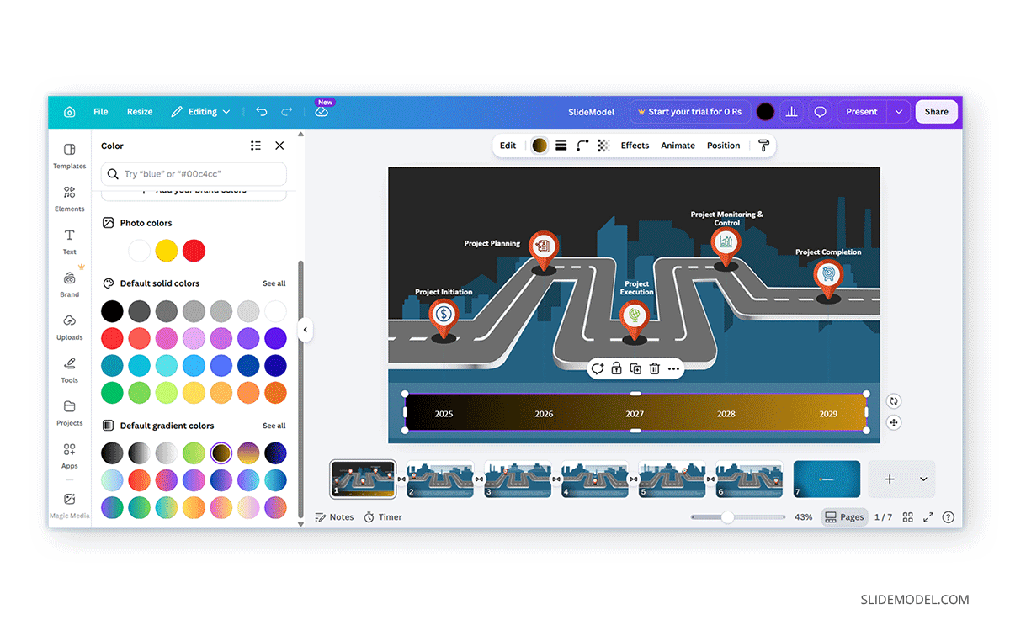Viewport: 1010px width, 625px height.
Task: Delete the selected element with trash icon
Action: pos(654,368)
